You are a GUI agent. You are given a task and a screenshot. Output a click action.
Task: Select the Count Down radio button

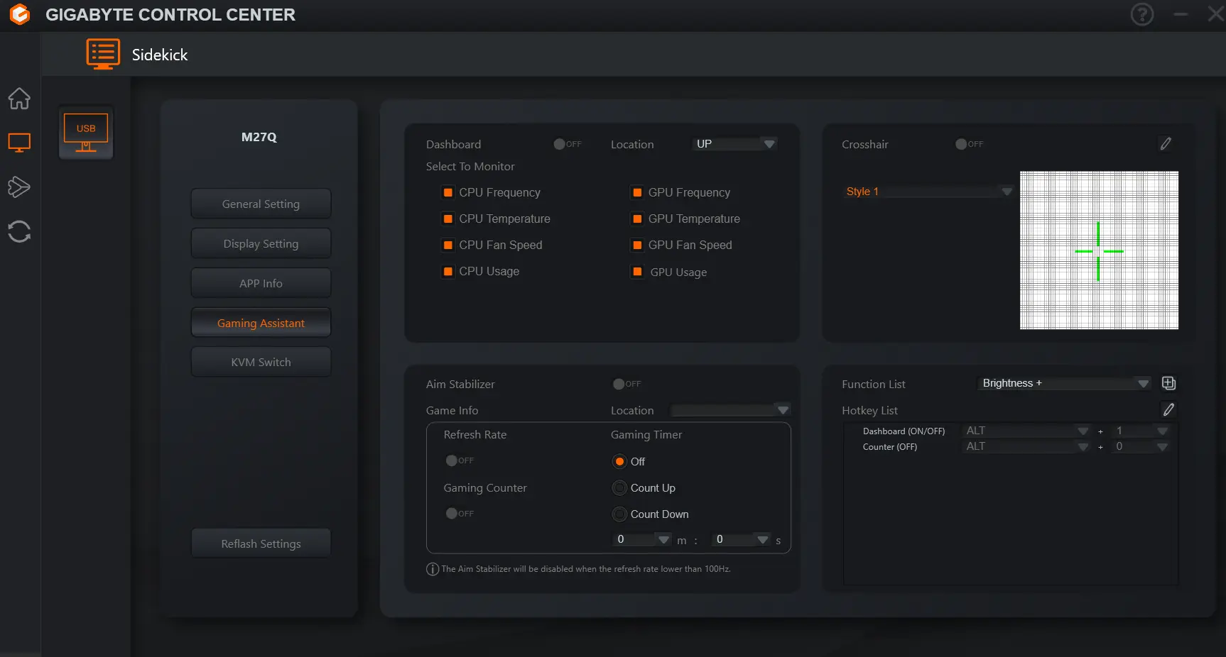[619, 514]
